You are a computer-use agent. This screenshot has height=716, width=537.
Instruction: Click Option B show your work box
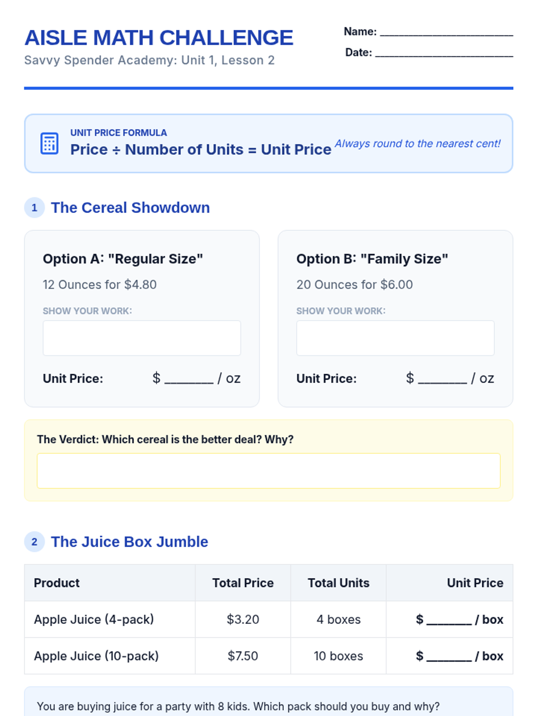click(395, 338)
